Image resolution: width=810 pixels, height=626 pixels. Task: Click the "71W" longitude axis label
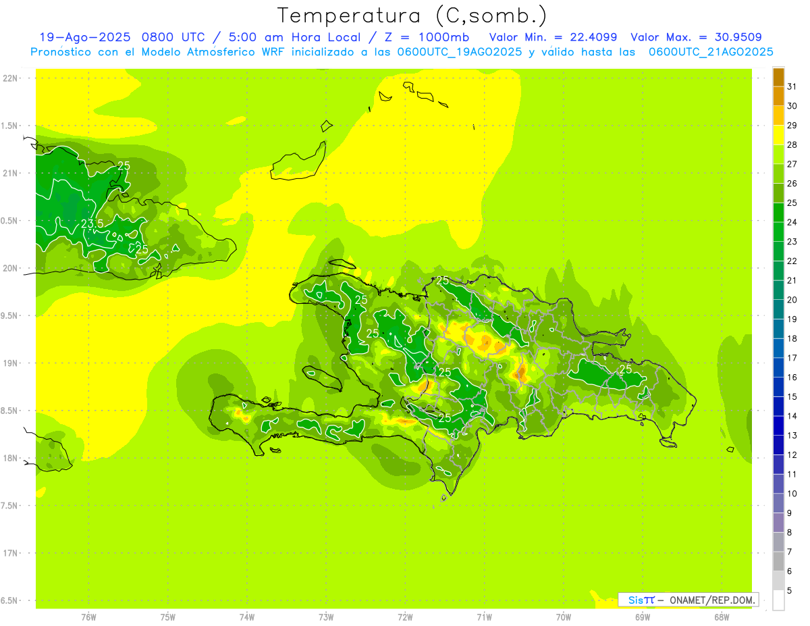[x=484, y=617]
